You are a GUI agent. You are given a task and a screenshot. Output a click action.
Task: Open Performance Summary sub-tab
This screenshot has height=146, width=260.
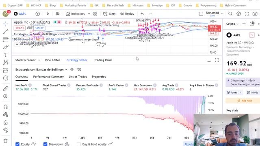[48, 77]
